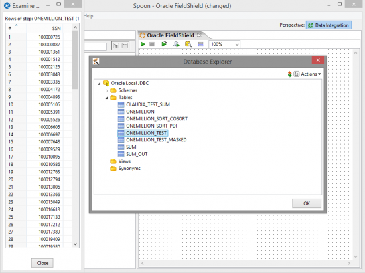Click scroll up arrow in Examine table
The width and height of the screenshot is (365, 273).
click(75, 27)
